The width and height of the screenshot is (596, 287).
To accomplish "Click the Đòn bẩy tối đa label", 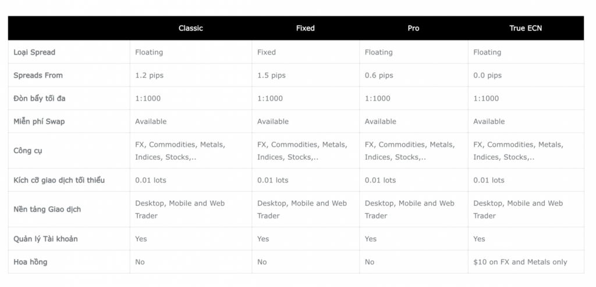I will tap(39, 99).
